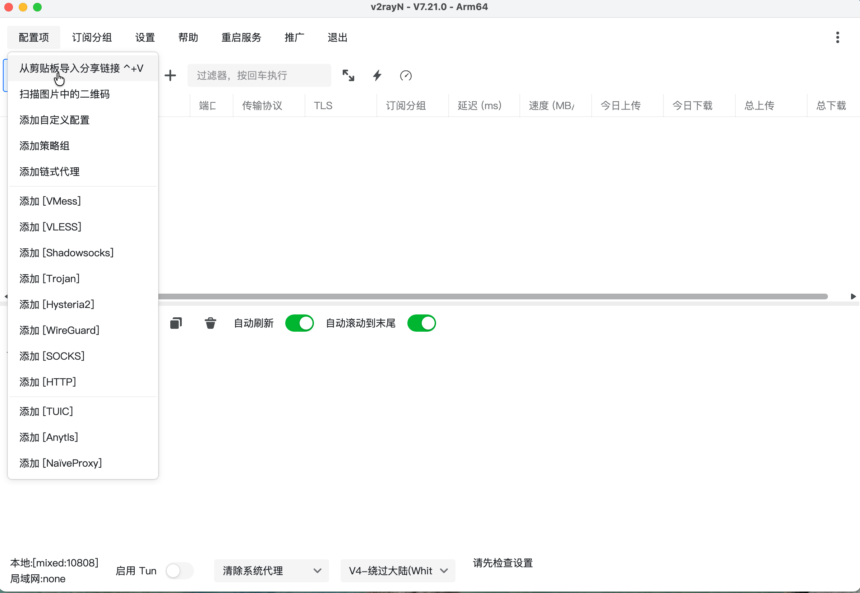860x593 pixels.
Task: Click the 重启服务 menu item
Action: coord(241,37)
